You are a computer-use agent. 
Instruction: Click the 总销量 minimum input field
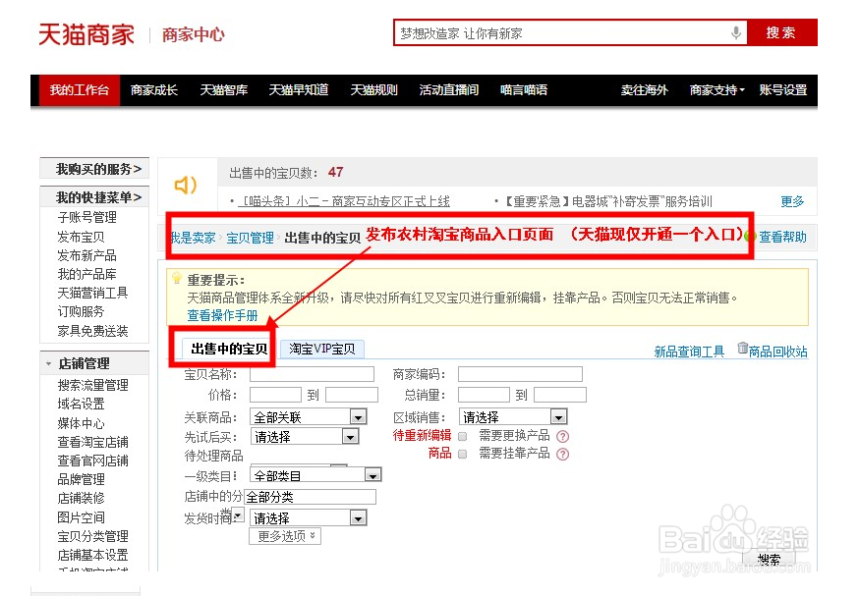pyautogui.click(x=484, y=395)
